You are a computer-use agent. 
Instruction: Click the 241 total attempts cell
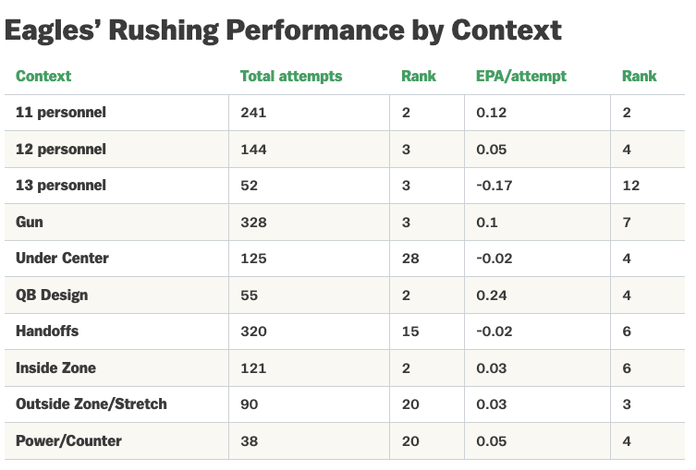(253, 113)
